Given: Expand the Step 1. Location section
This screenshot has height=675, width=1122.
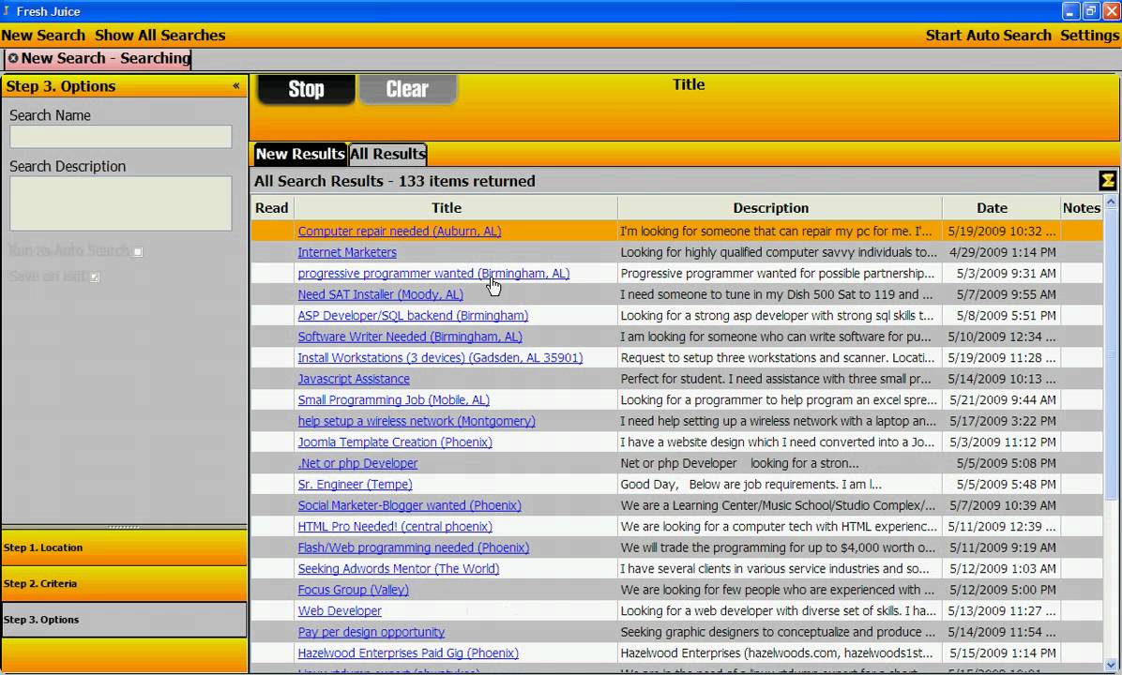Looking at the screenshot, I should [x=125, y=547].
